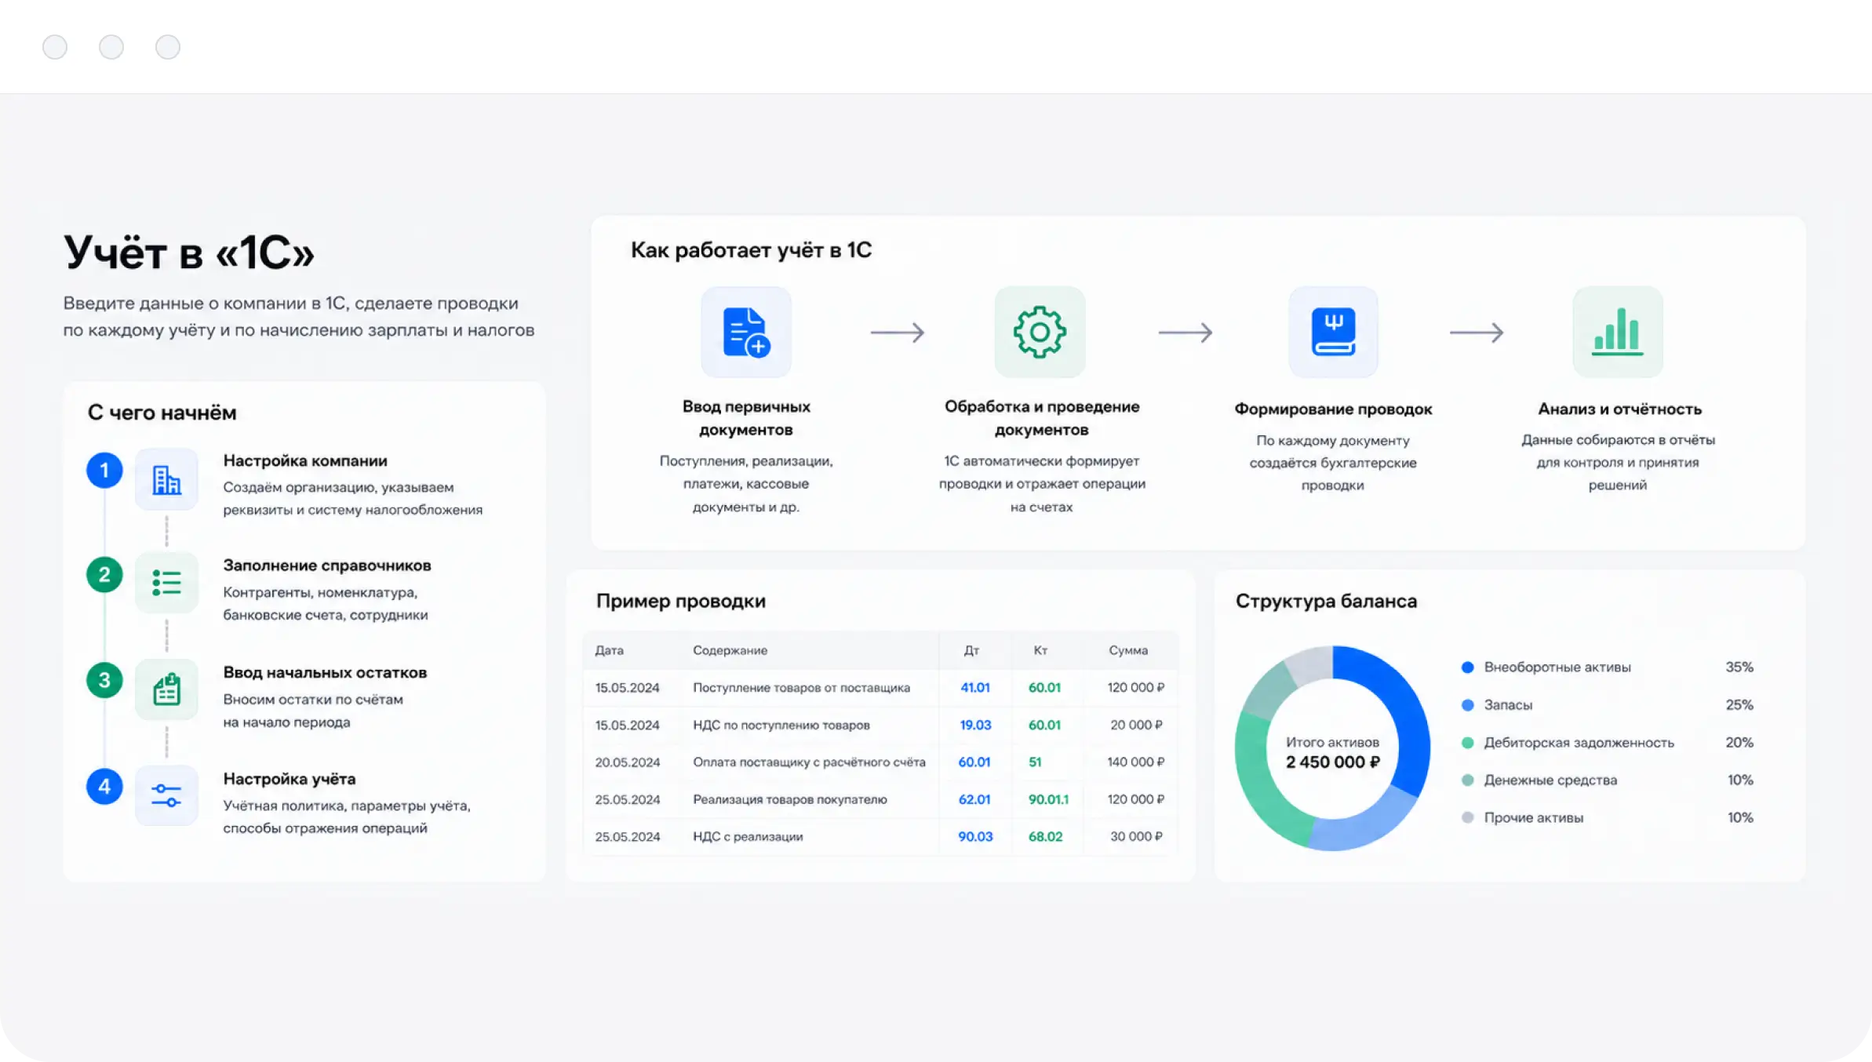
Task: Click credit account 90.01.1
Action: (x=1048, y=799)
